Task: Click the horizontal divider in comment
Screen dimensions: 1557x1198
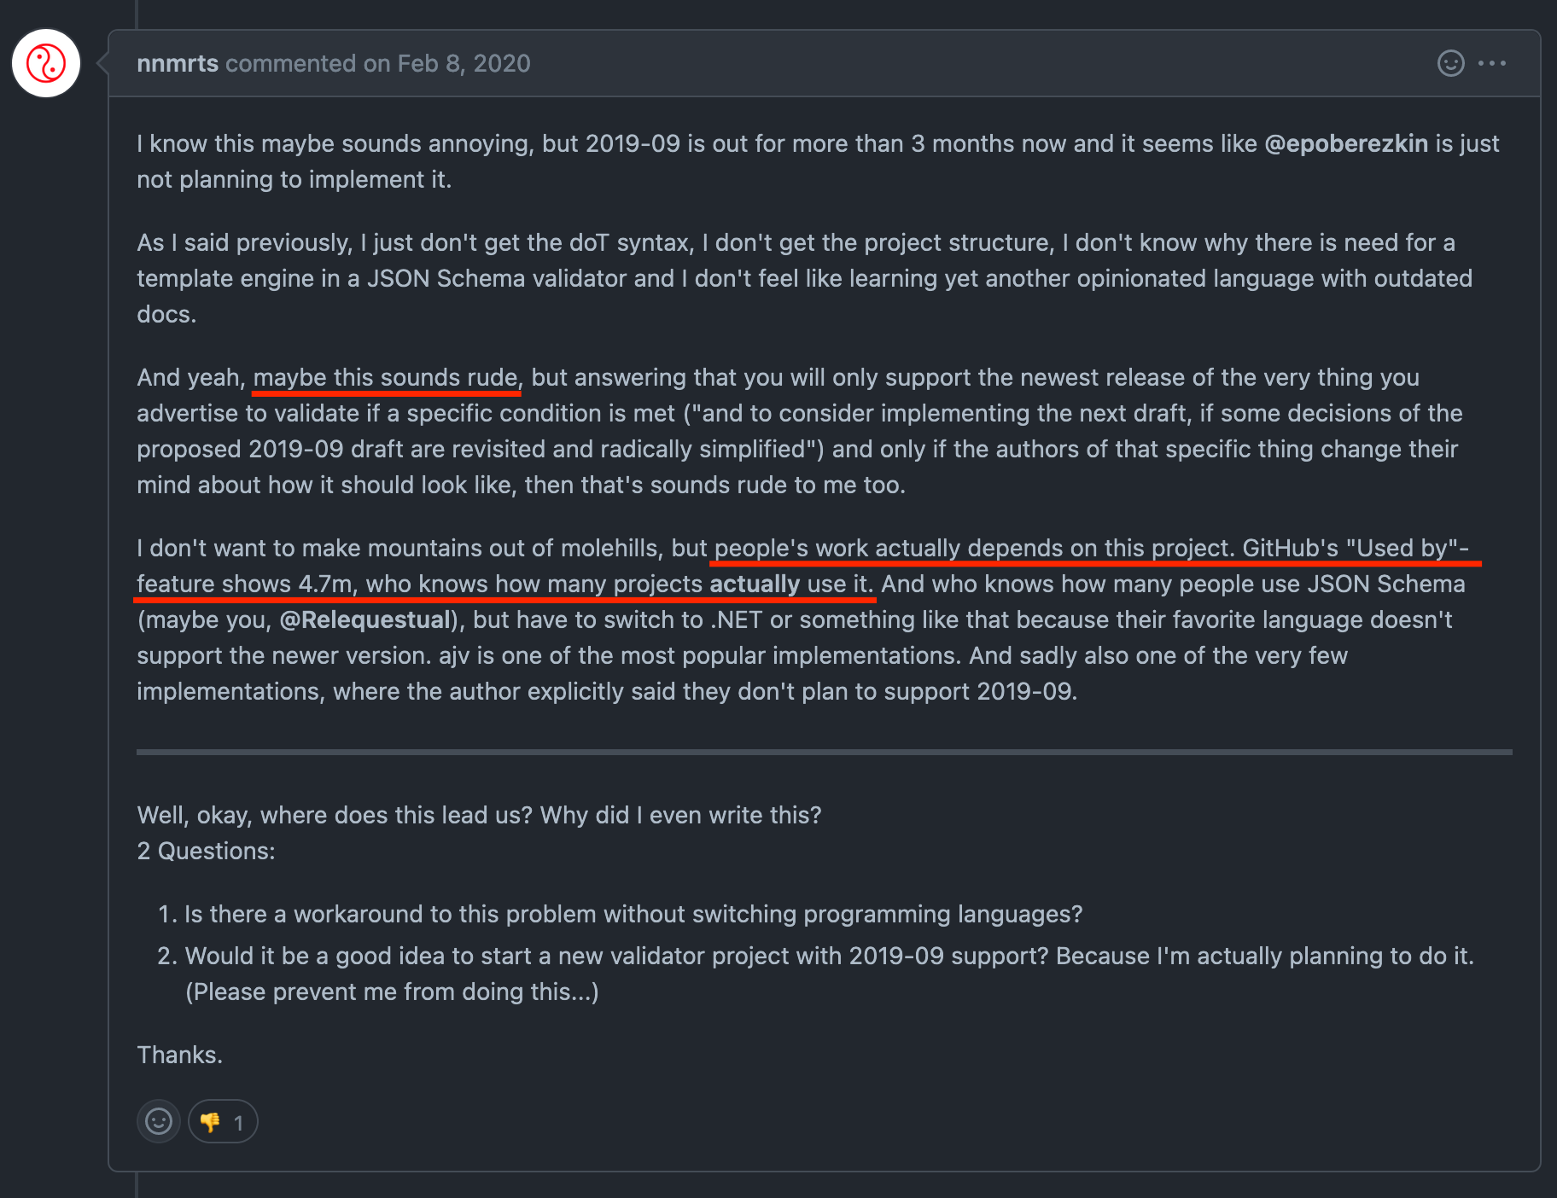Action: (x=825, y=752)
